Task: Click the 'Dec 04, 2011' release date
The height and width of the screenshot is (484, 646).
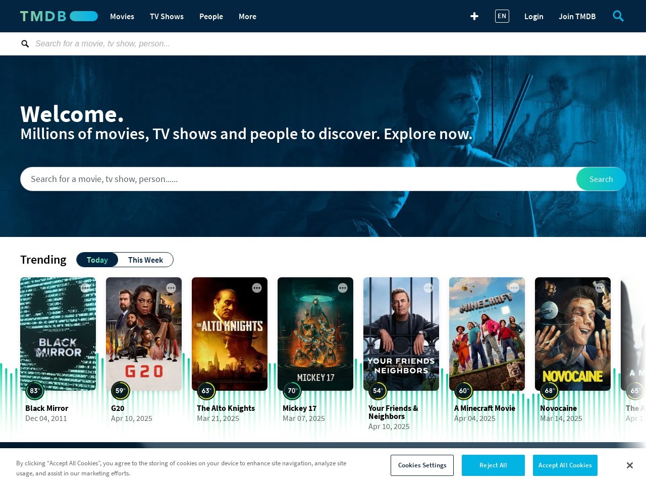Action: (46, 418)
